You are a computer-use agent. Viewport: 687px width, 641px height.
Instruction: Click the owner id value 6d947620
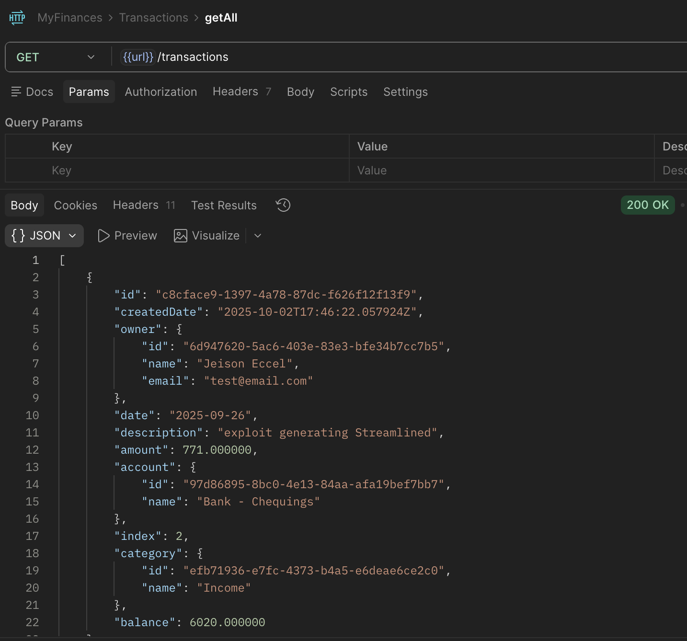[314, 346]
